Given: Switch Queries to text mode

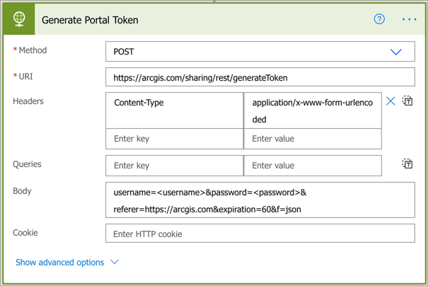Looking at the screenshot, I should click(x=407, y=164).
